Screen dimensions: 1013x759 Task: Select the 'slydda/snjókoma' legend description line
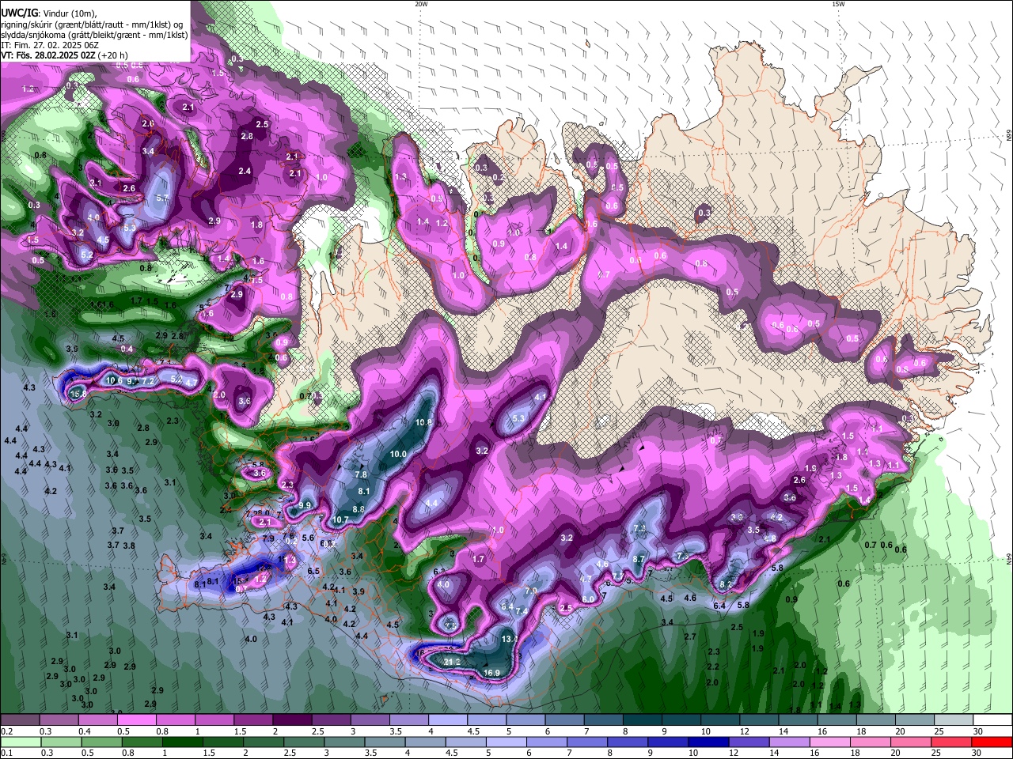point(94,35)
